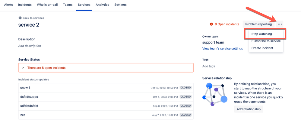The height and width of the screenshot is (133, 301).
Task: Select the Services tab
Action: tap(84, 5)
